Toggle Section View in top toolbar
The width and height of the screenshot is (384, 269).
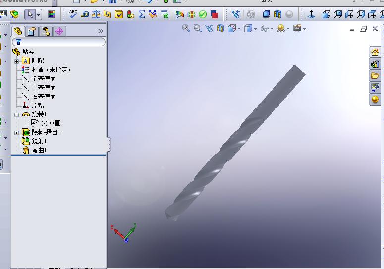pos(277,14)
